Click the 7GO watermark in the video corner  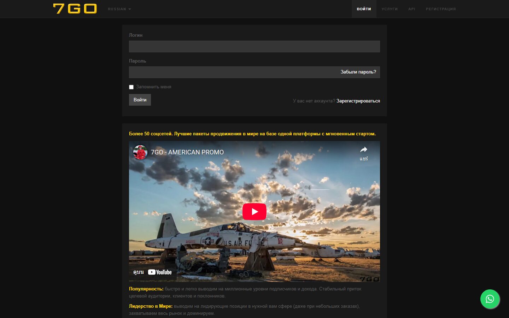pos(369,279)
